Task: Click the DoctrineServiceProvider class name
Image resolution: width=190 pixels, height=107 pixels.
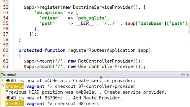Action: pyautogui.click(x=103, y=7)
